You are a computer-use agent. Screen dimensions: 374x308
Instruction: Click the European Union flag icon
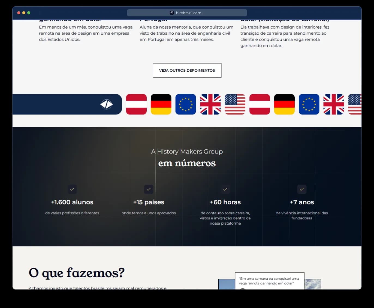[x=185, y=104]
